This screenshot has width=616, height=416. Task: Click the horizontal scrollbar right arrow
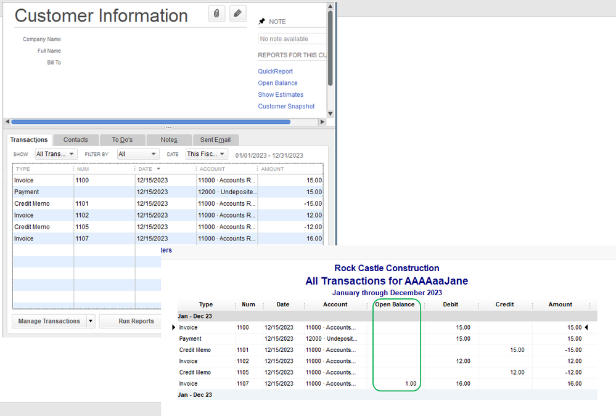click(x=322, y=122)
